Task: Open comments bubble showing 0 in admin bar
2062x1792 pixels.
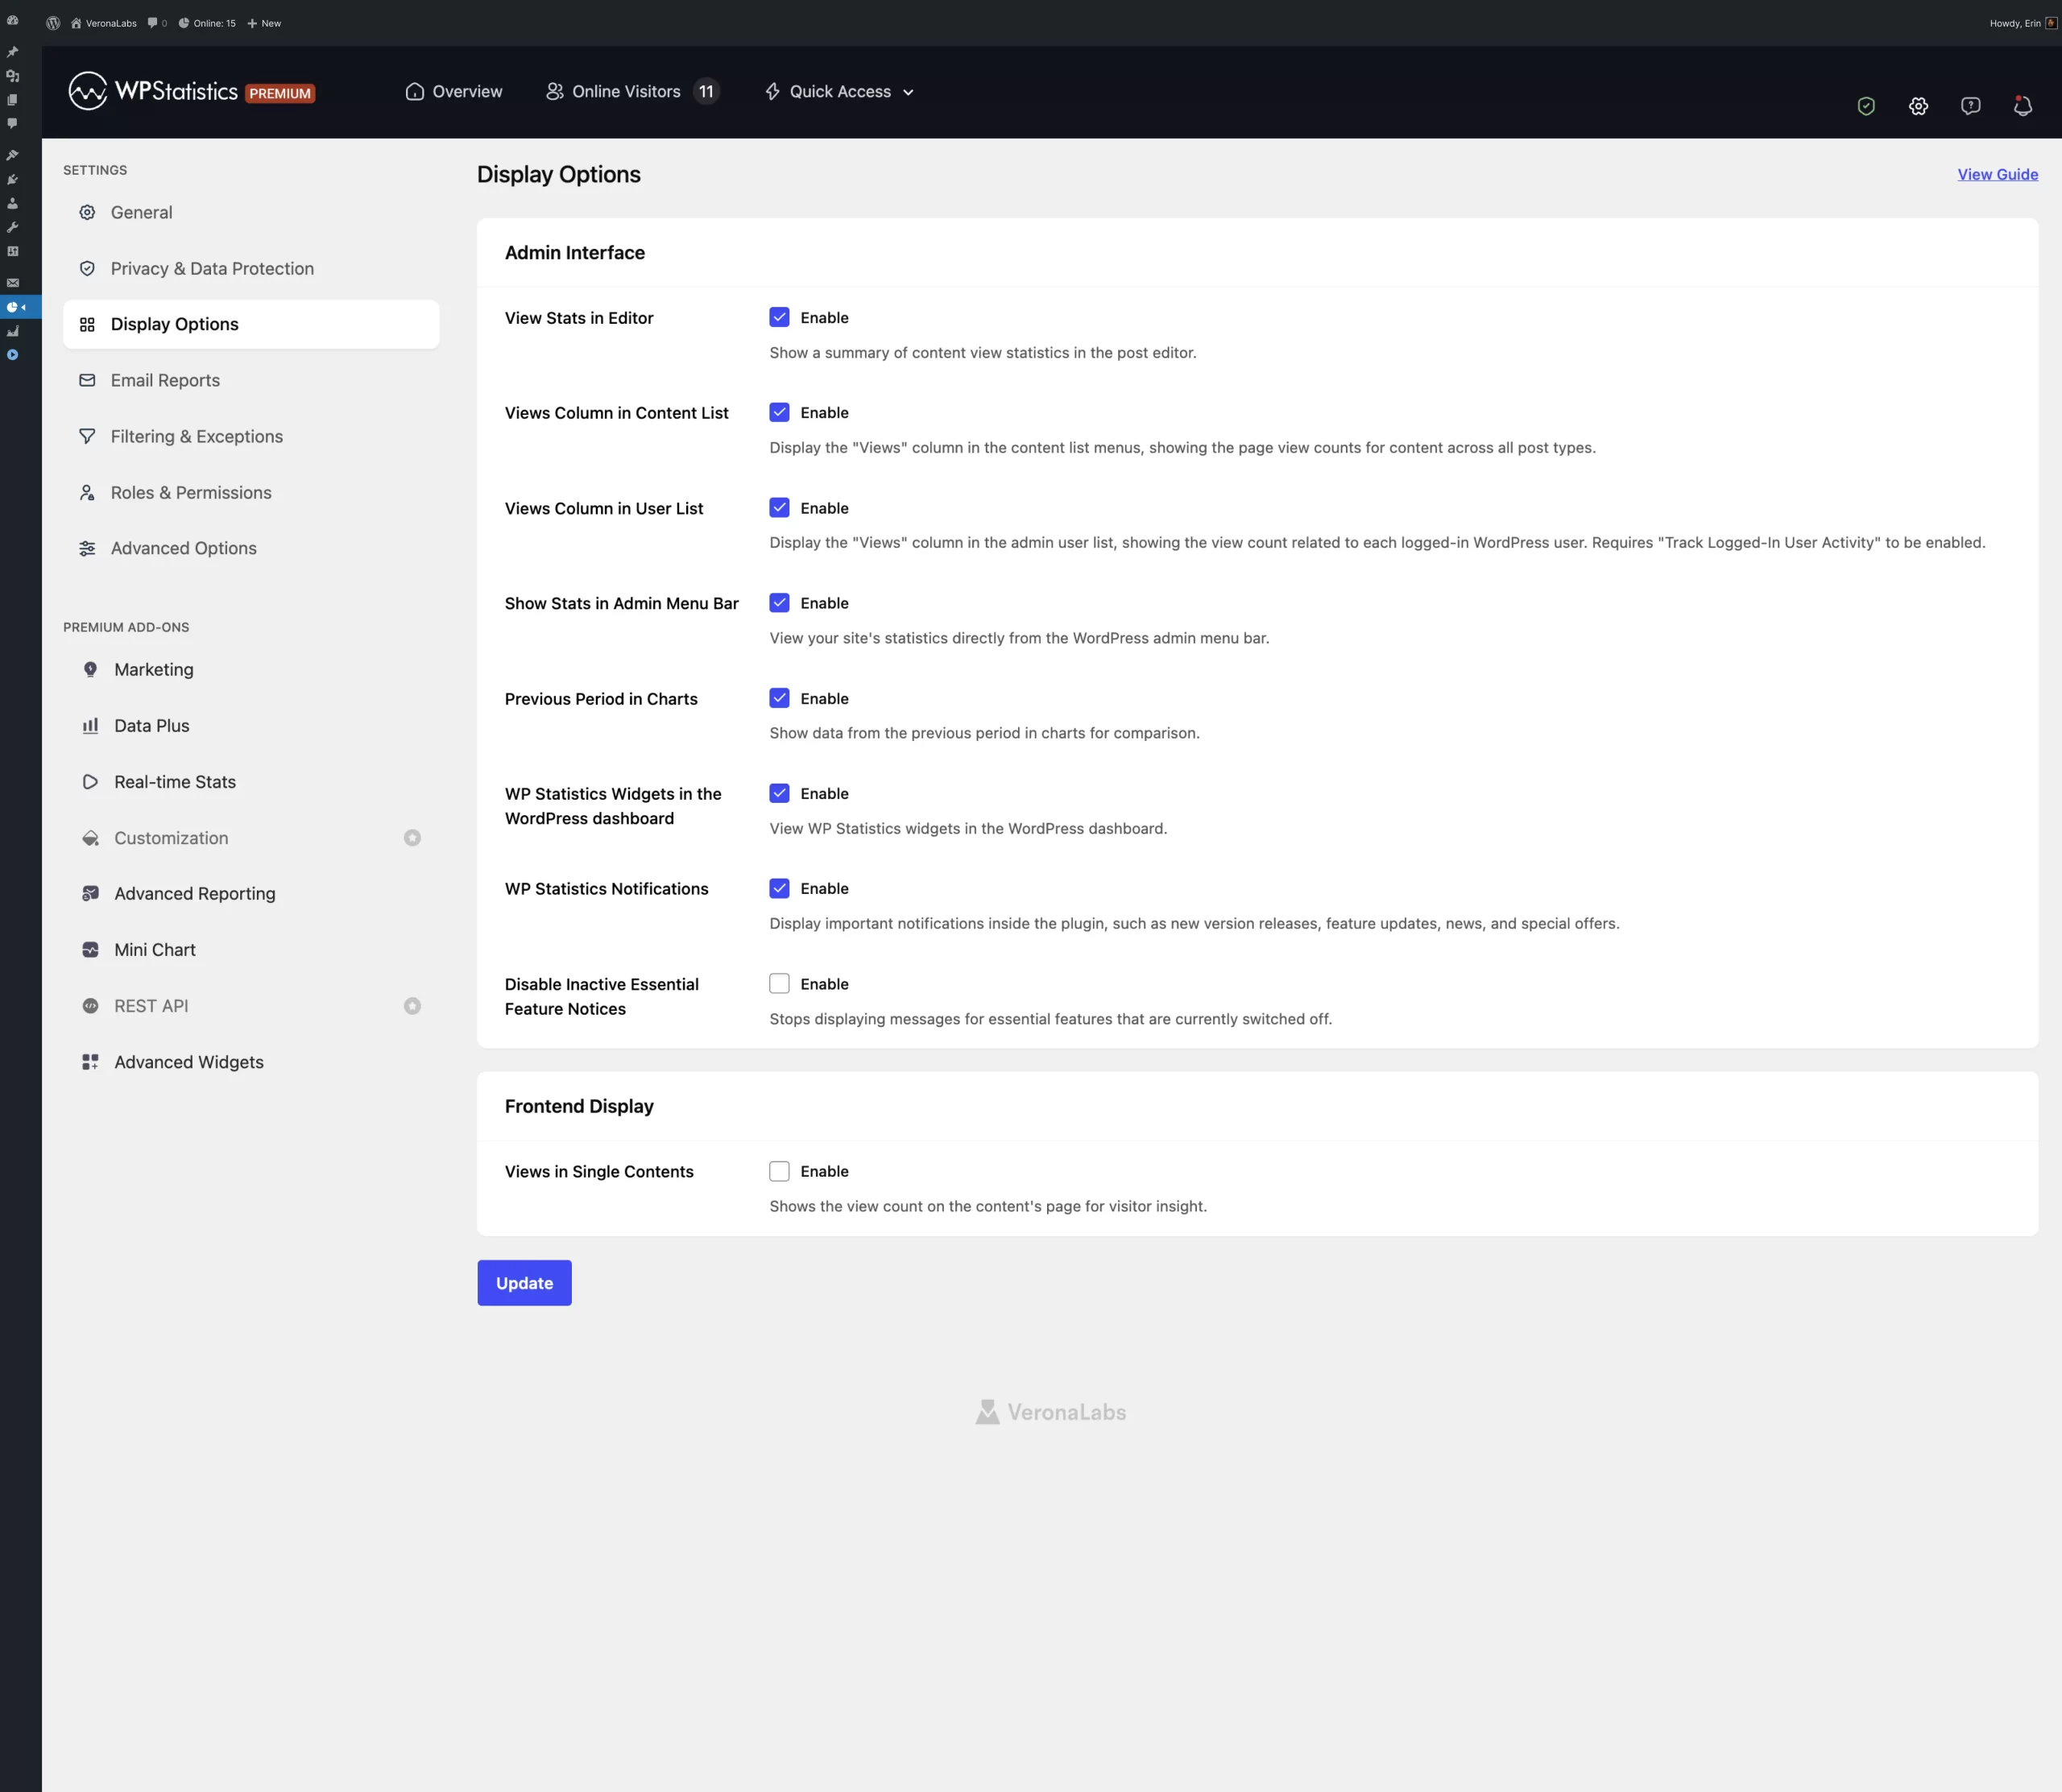Action: [157, 23]
